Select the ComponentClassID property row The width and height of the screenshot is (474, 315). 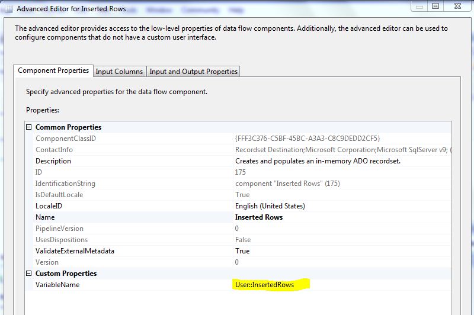(65, 139)
